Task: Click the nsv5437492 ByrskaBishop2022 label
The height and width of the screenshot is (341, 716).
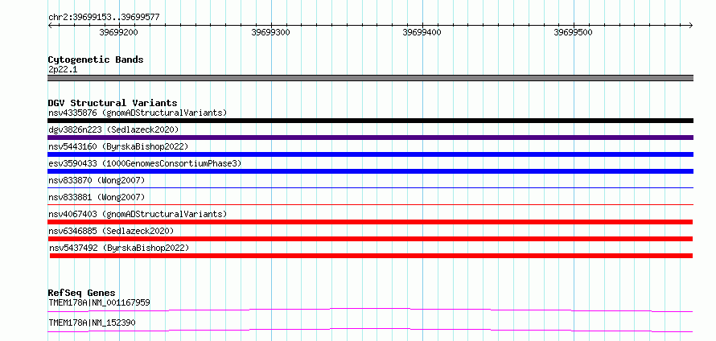Action: (x=119, y=248)
